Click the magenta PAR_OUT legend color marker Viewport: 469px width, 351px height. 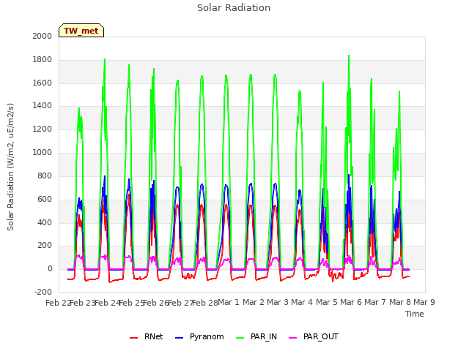click(293, 338)
